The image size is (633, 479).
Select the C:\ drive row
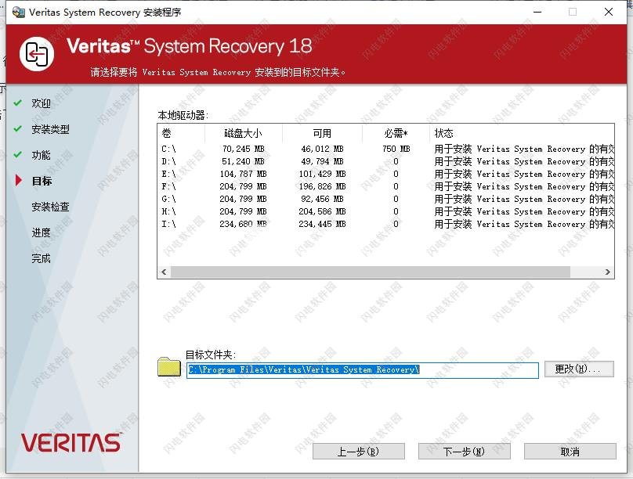(x=386, y=149)
